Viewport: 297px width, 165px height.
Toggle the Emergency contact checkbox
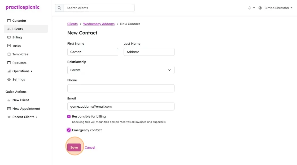pos(69,130)
